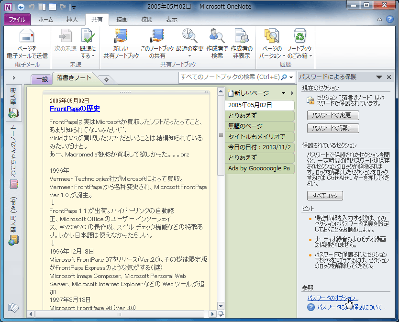Open わにちゃんのノート notebook in sidebar

pyautogui.click(x=13, y=157)
